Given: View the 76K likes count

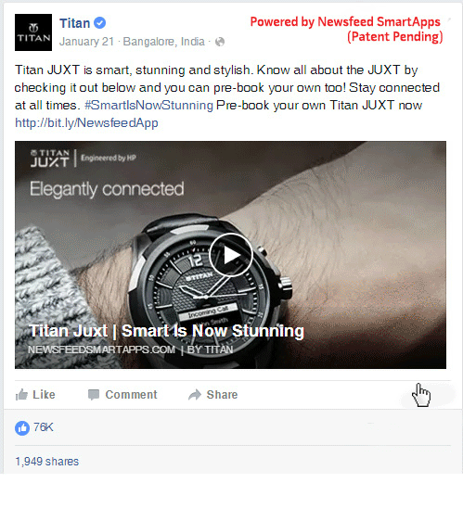Looking at the screenshot, I should pos(44,427).
